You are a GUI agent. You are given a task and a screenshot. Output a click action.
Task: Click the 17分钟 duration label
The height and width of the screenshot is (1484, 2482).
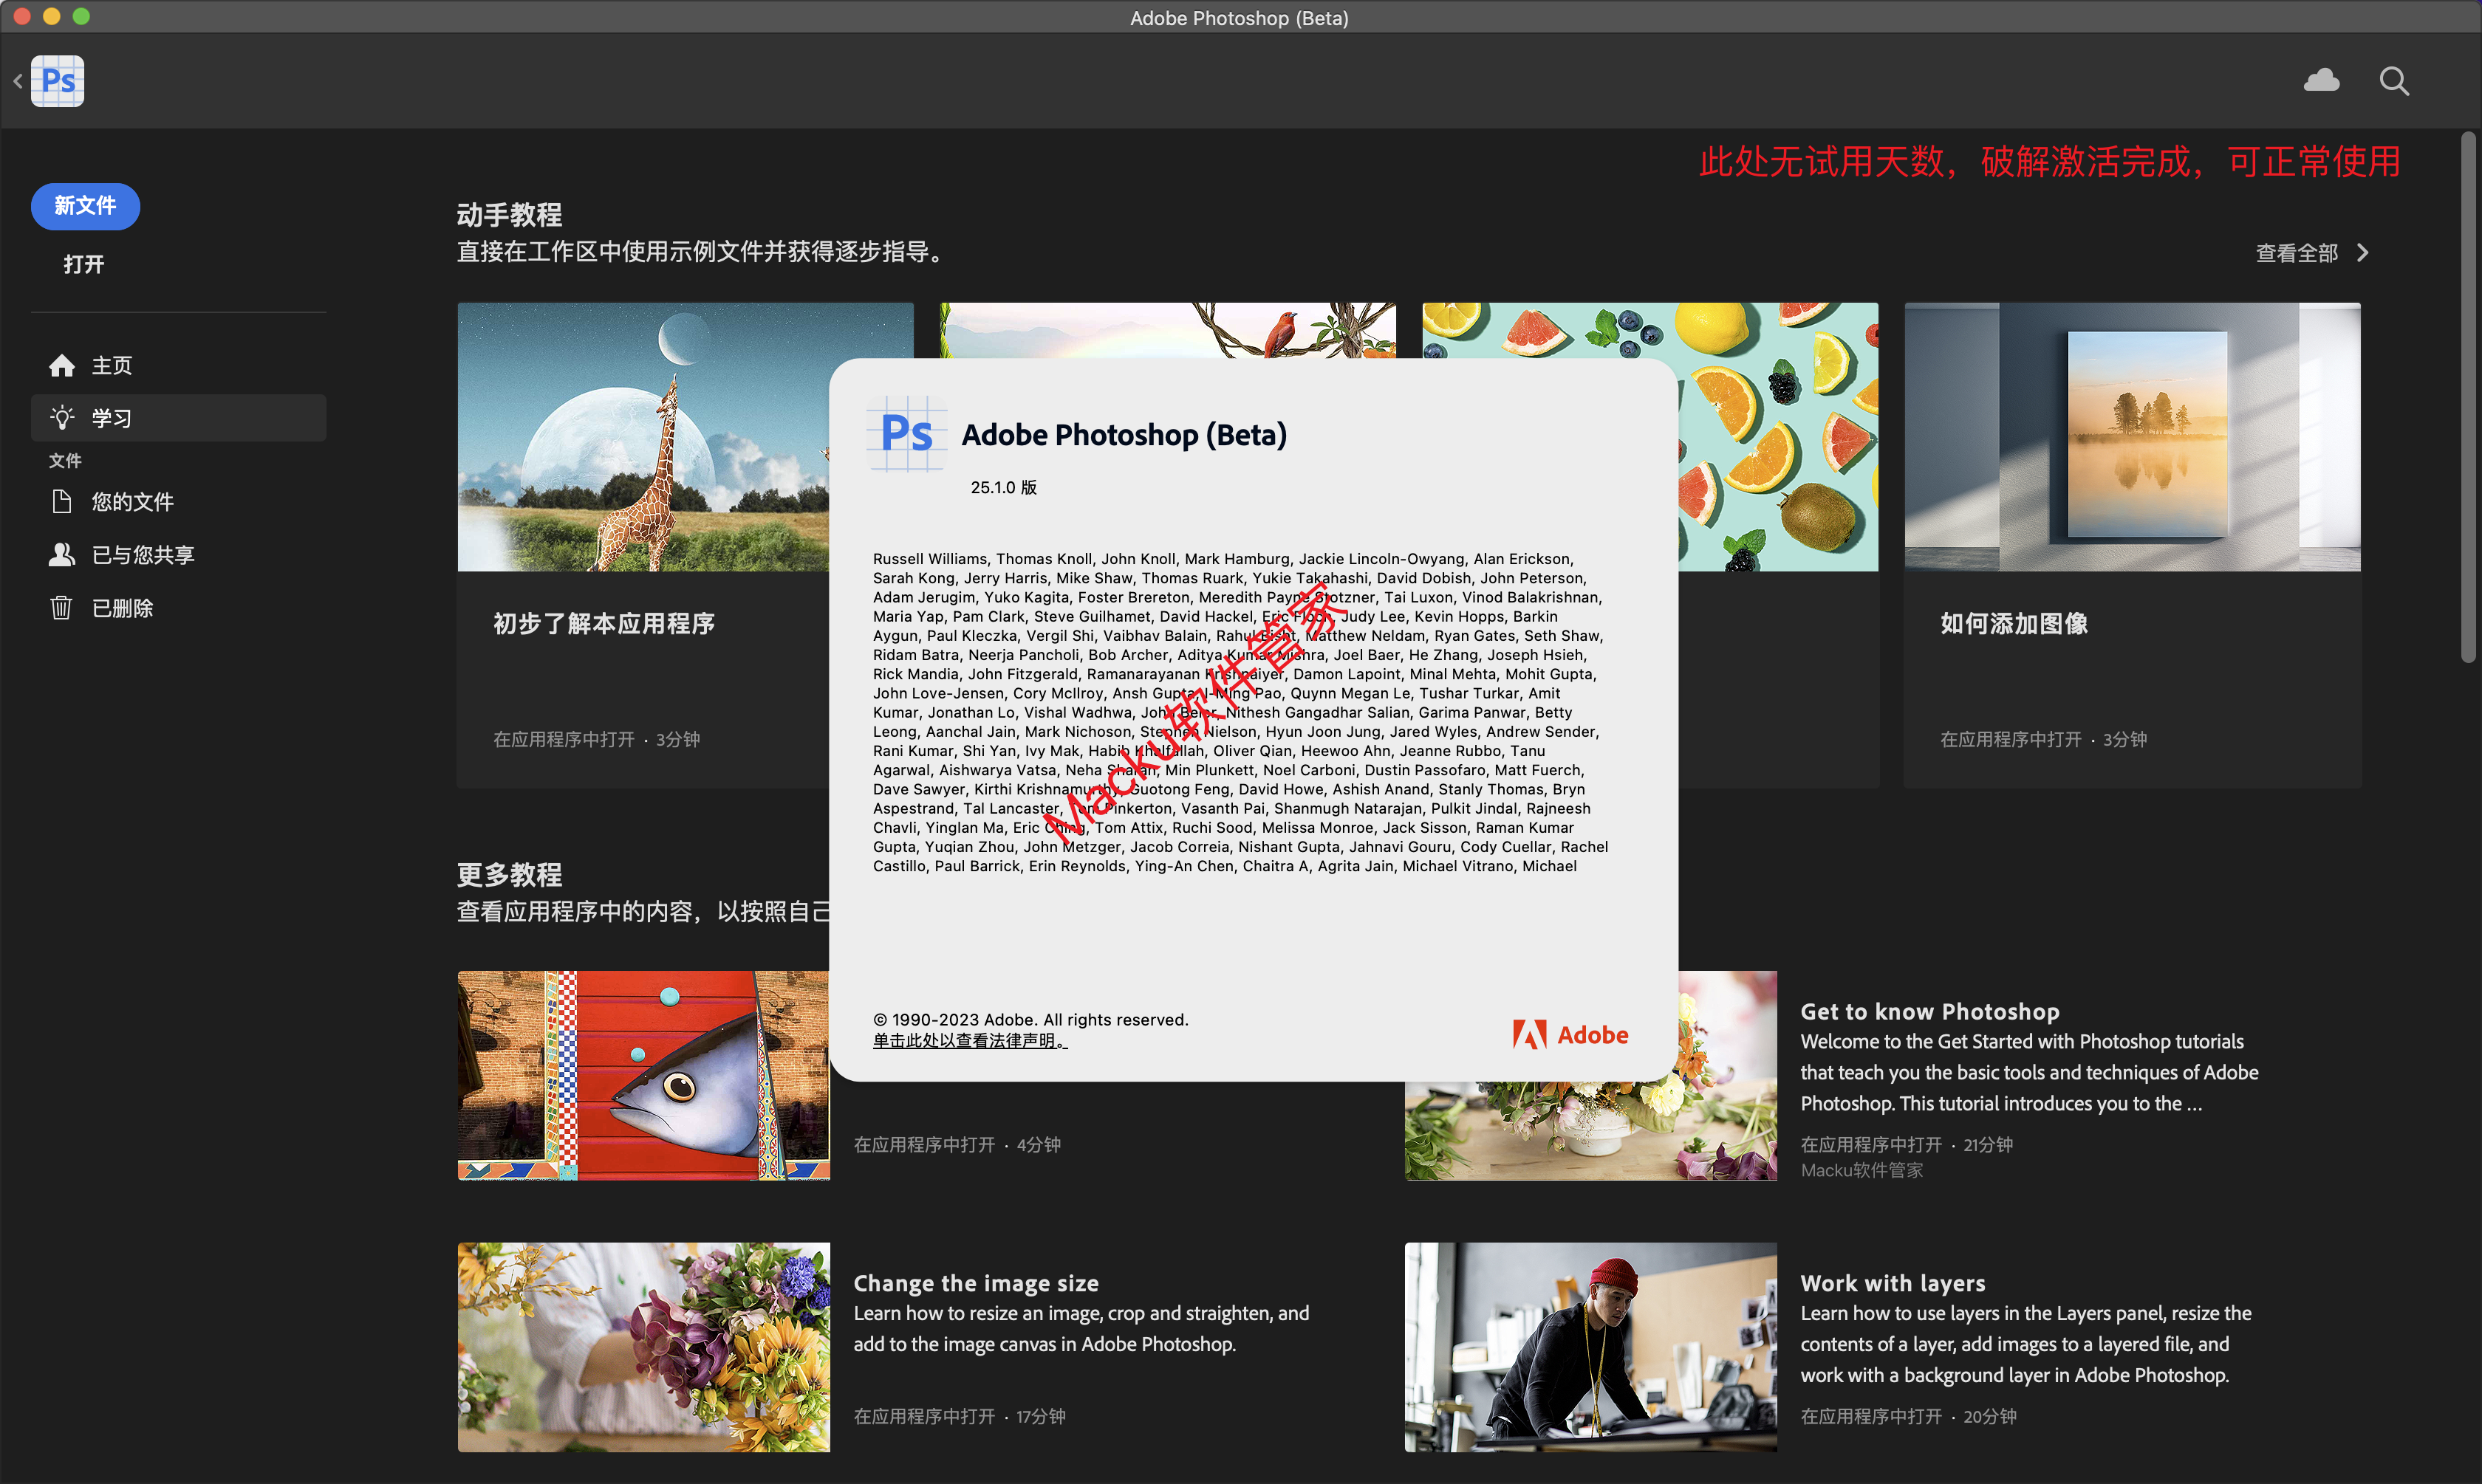(x=1042, y=1416)
